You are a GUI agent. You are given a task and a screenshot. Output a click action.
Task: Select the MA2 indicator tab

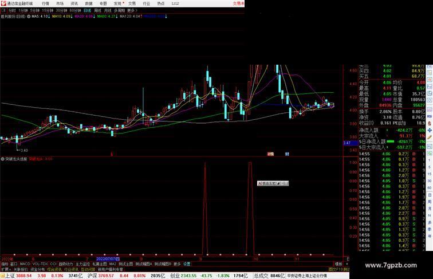pyautogui.click(x=112, y=264)
